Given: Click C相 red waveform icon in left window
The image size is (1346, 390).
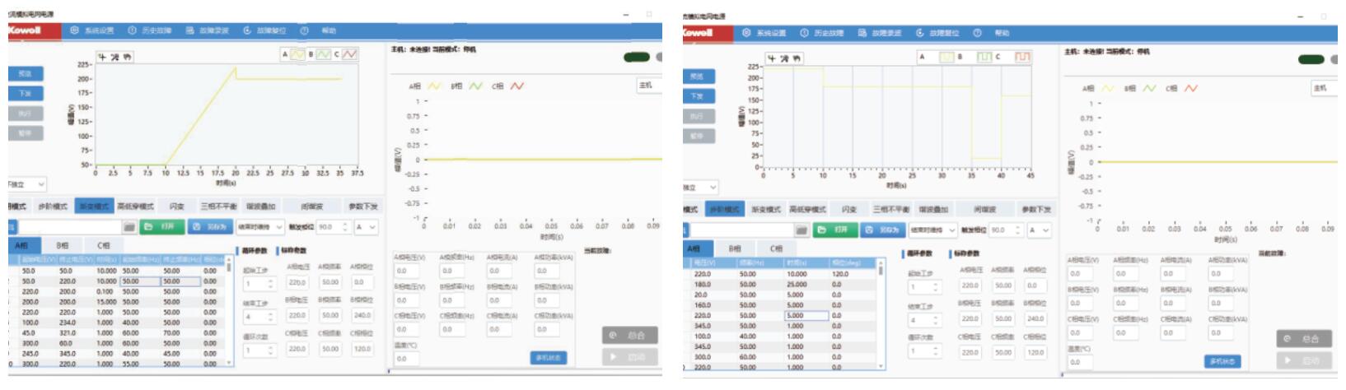Looking at the screenshot, I should click(x=517, y=86).
